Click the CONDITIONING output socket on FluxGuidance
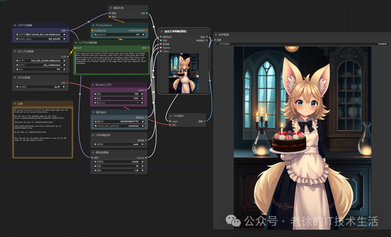This screenshot has width=391, height=237. pos(147,31)
